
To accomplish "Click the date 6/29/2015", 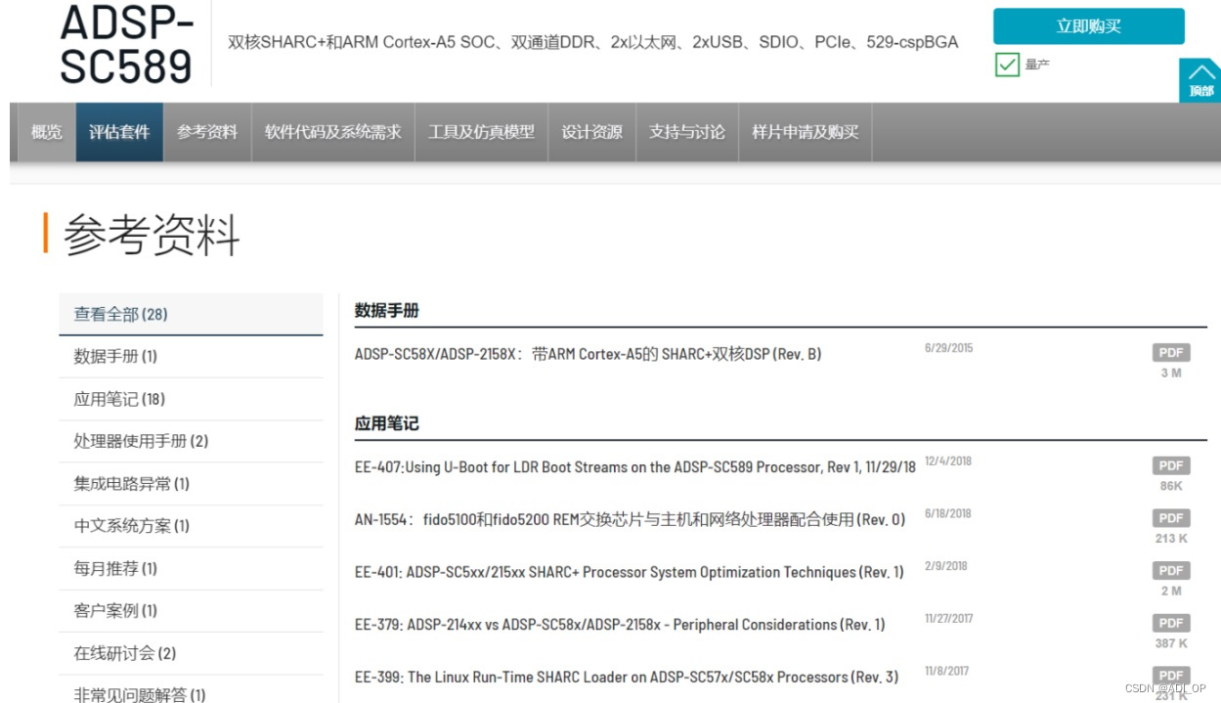I will click(948, 348).
